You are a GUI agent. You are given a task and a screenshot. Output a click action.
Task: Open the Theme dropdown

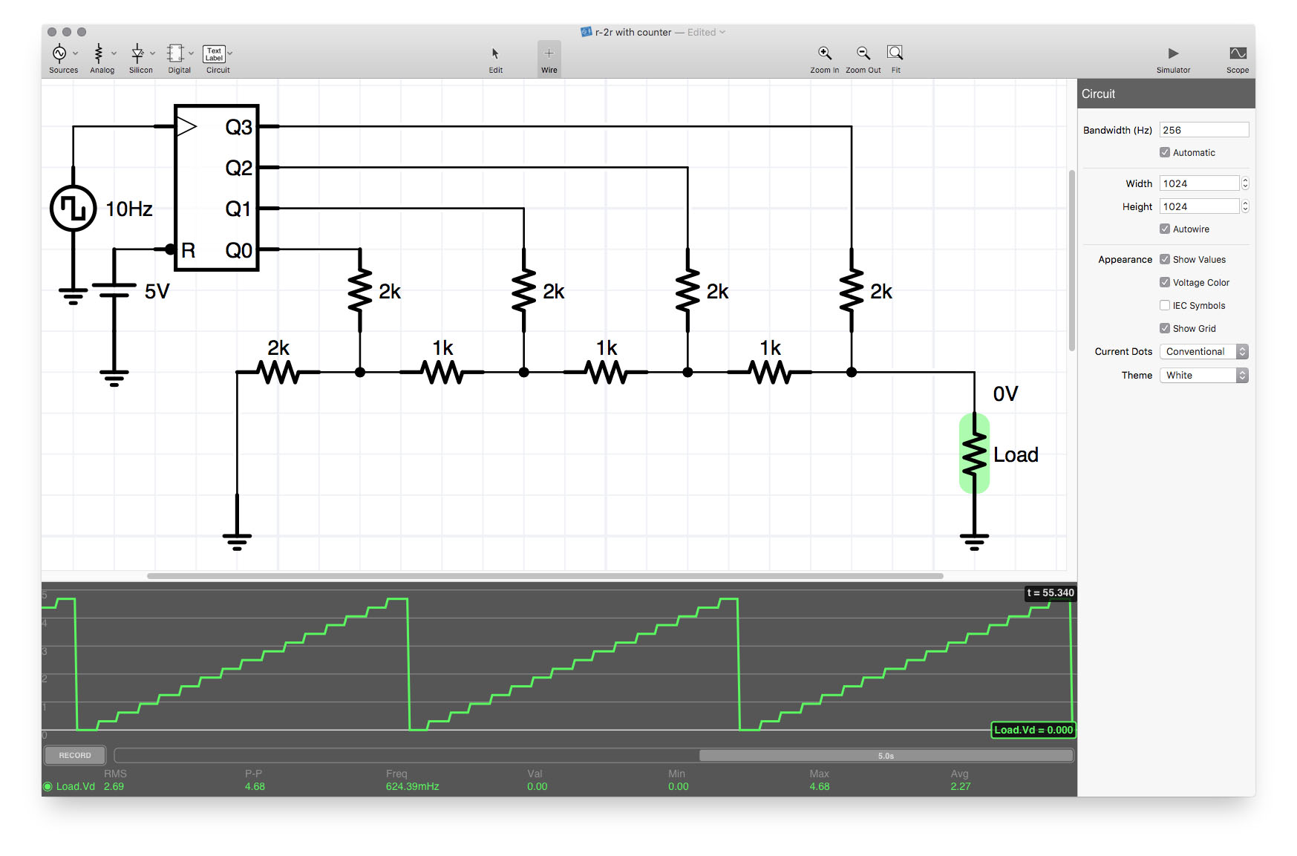pyautogui.click(x=1203, y=376)
